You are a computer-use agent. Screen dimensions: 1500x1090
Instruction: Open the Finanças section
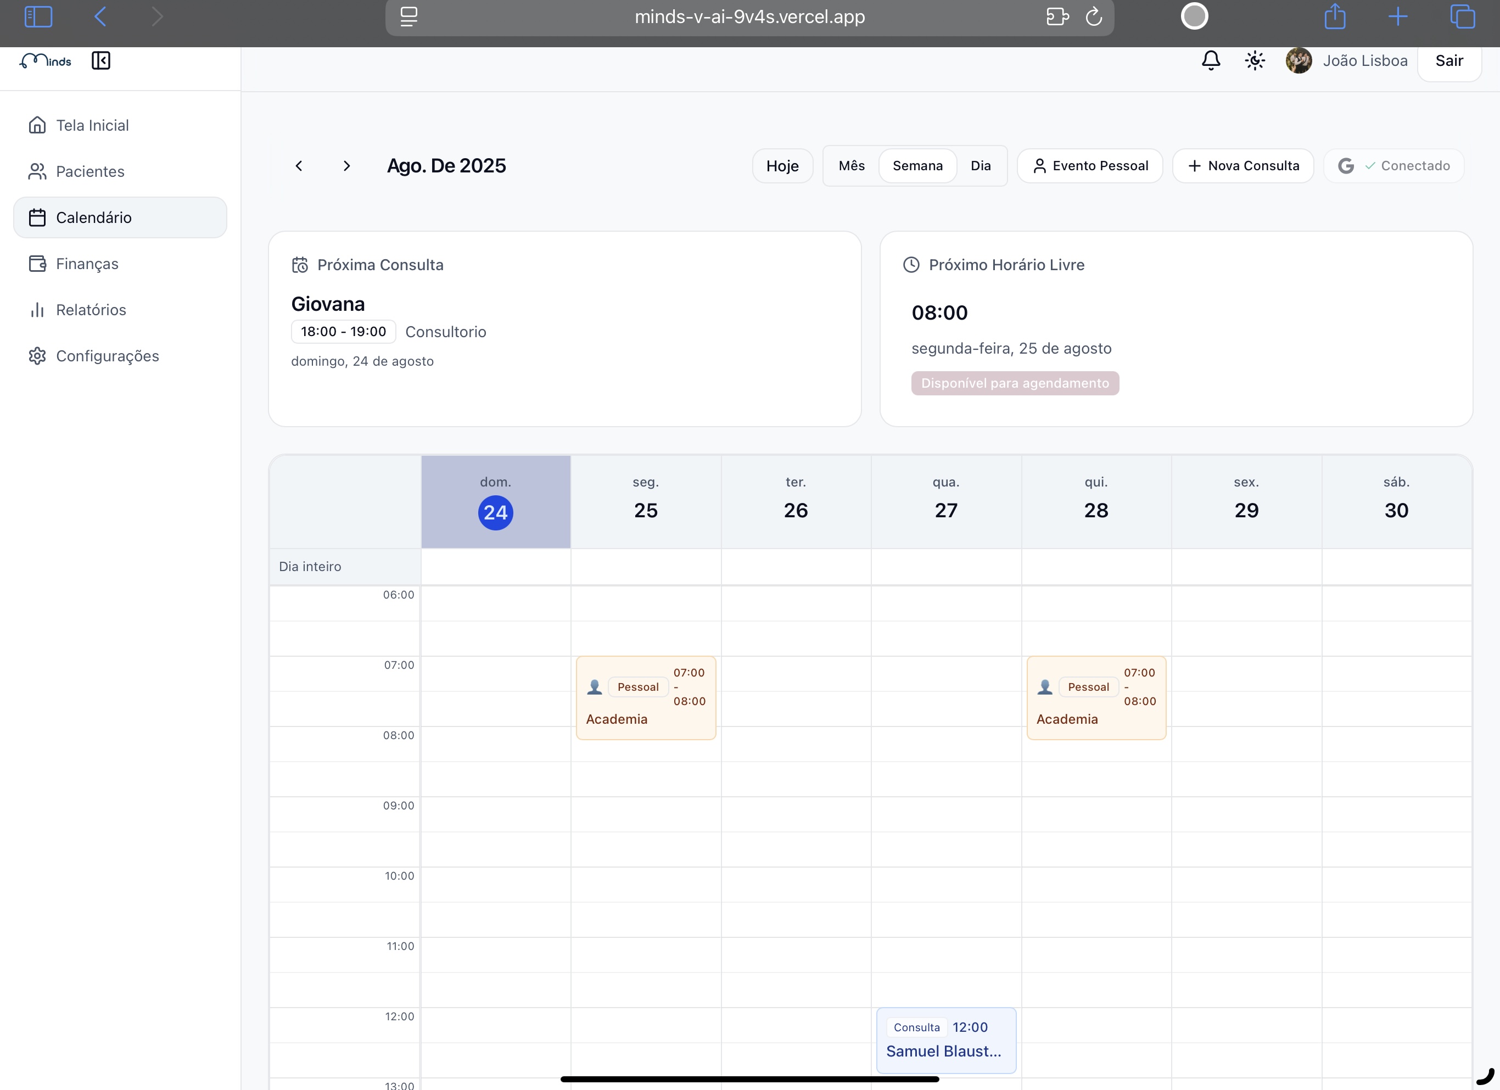pos(120,264)
